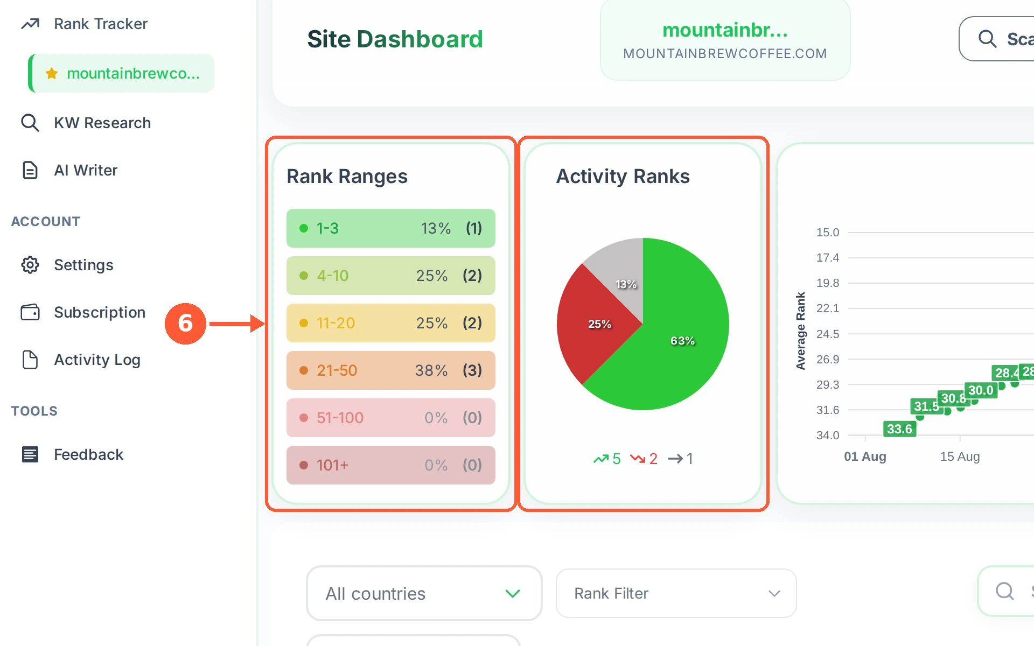Select the mountainbrewco... site entry

[121, 73]
